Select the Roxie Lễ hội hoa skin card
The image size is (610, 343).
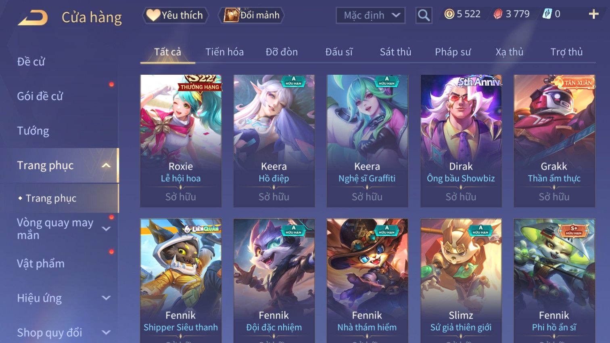[181, 141]
